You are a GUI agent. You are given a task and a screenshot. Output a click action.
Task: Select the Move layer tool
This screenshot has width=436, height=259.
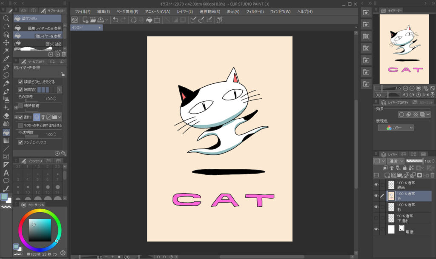click(x=6, y=43)
